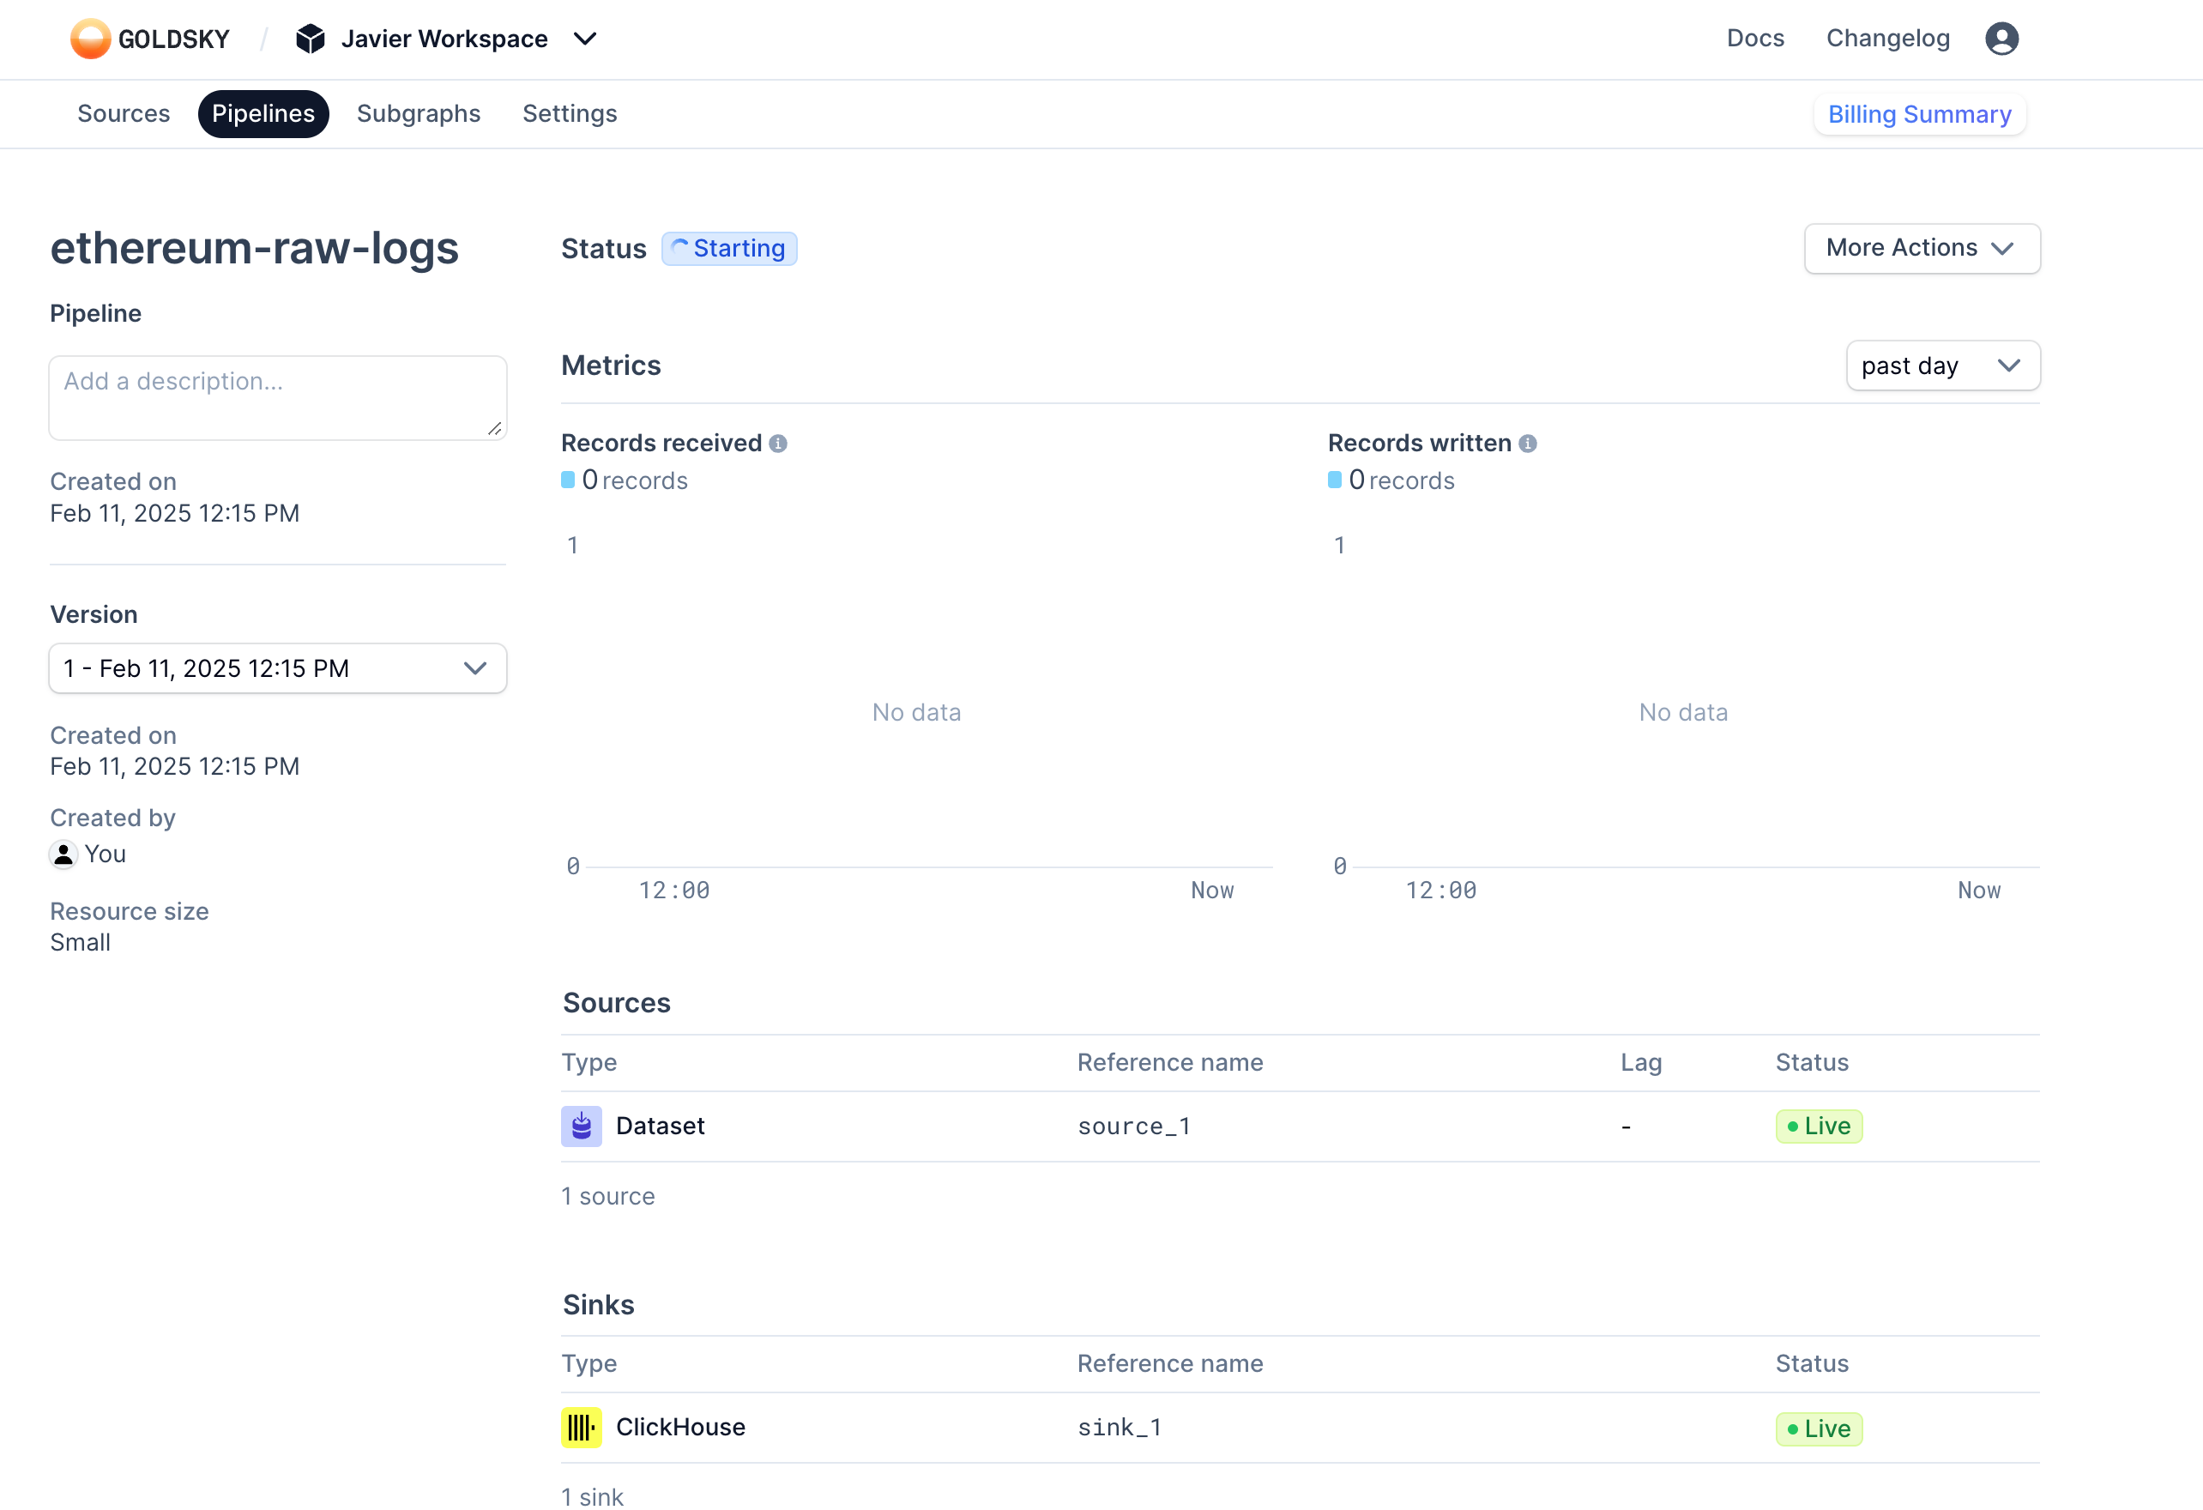Open the Billing Summary link
The image size is (2203, 1510).
tap(1919, 115)
